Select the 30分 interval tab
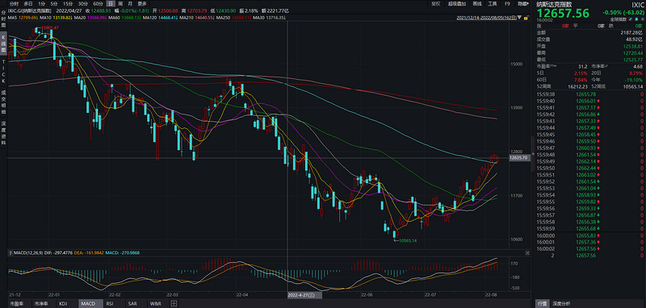 click(83, 4)
